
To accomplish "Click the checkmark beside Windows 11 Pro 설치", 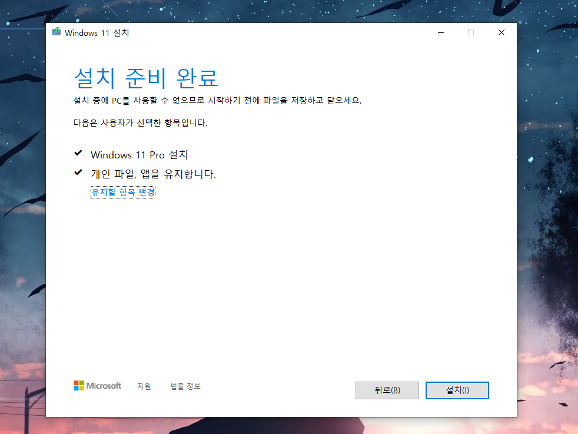I will [x=78, y=153].
